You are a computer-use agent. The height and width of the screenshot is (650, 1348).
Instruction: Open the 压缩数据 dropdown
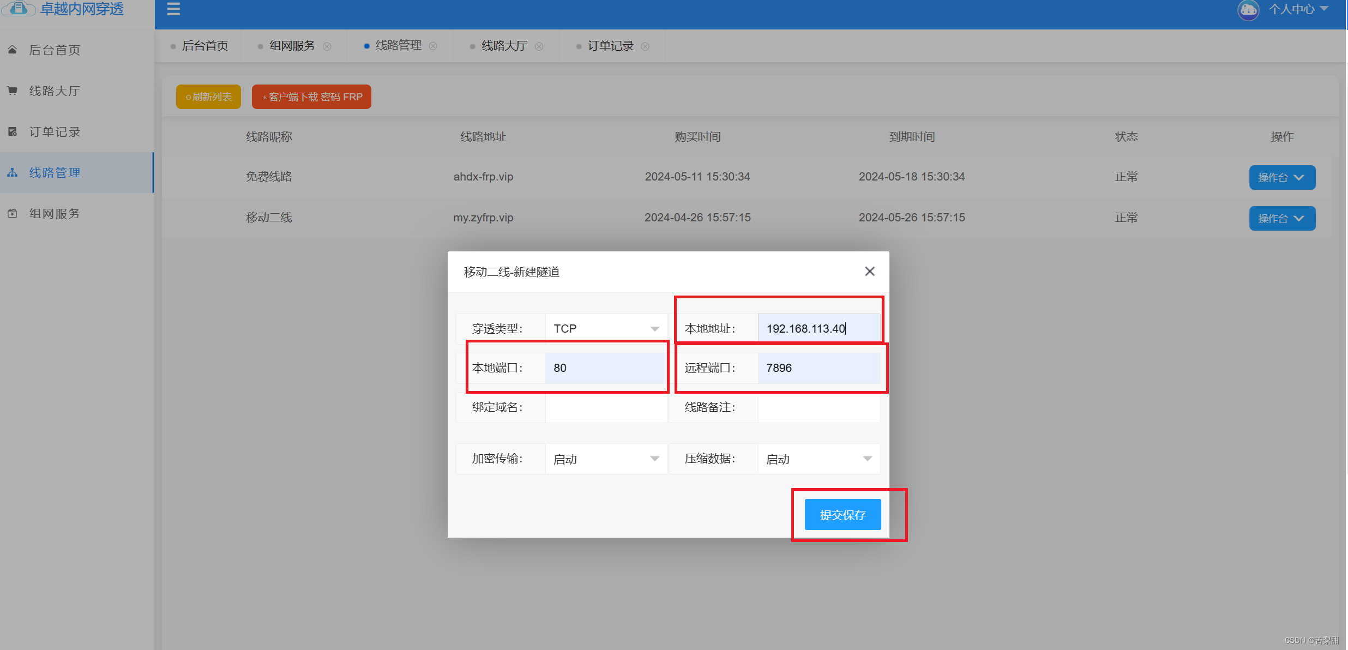point(819,459)
